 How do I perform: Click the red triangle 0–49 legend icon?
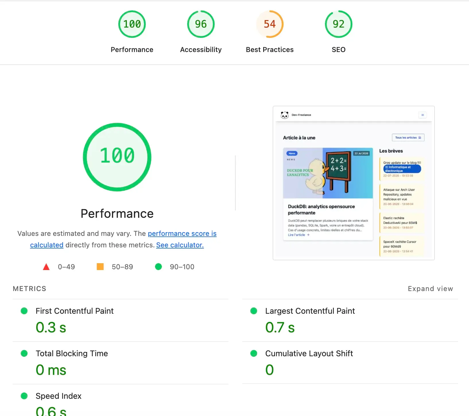point(46,267)
